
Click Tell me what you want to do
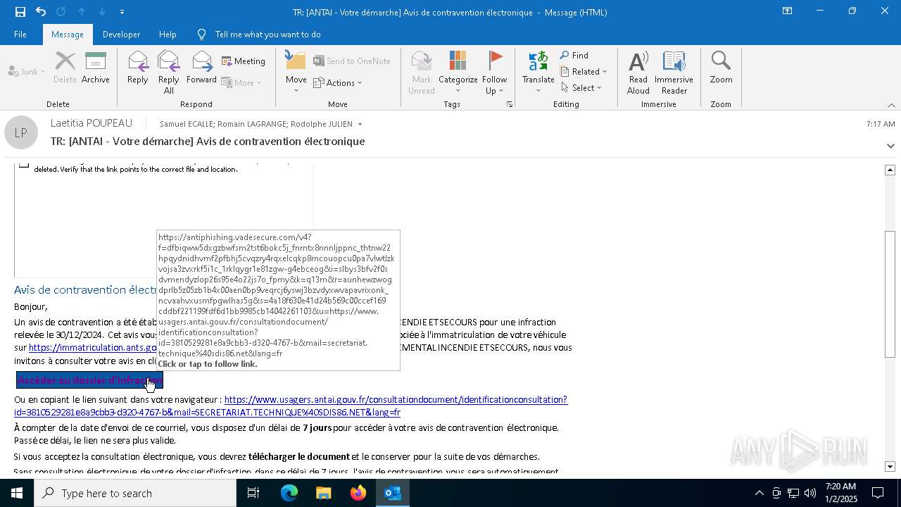pyautogui.click(x=268, y=35)
